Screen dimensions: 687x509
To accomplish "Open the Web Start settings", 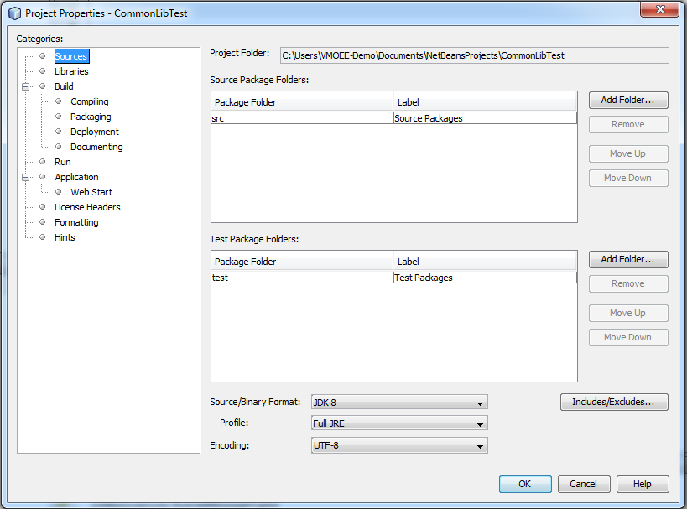I will pyautogui.click(x=91, y=192).
